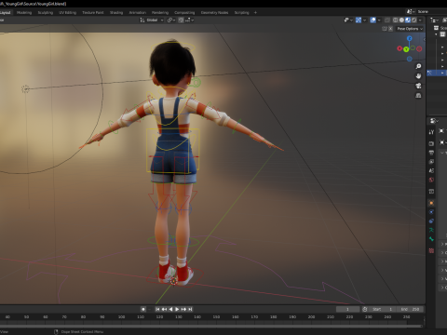The image size is (447, 335).
Task: Click the current frame field
Action: point(347,309)
